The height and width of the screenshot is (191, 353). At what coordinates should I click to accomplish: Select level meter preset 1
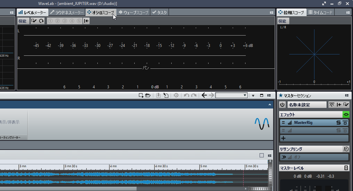pos(50,21)
